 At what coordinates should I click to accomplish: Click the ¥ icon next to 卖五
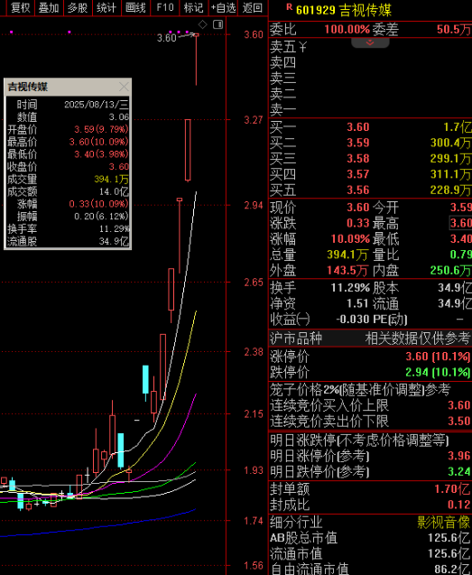pos(302,47)
